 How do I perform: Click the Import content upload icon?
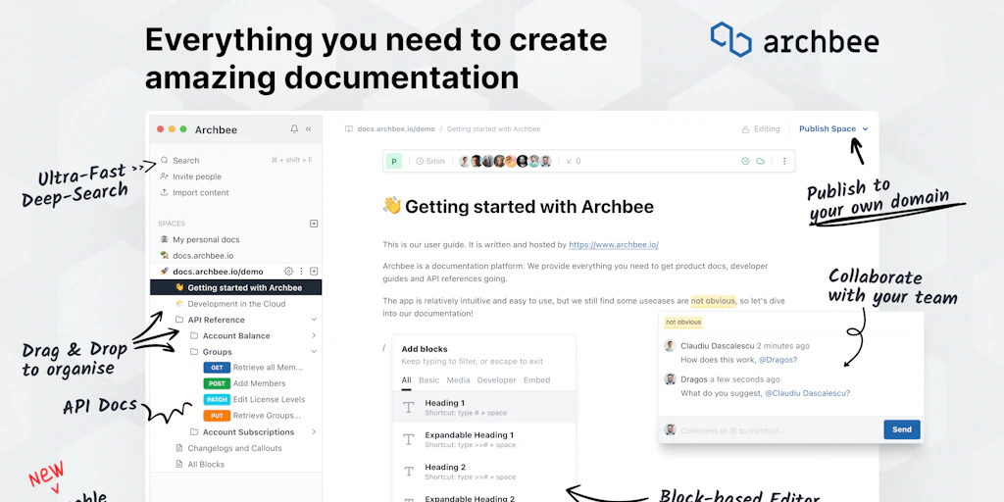point(165,193)
